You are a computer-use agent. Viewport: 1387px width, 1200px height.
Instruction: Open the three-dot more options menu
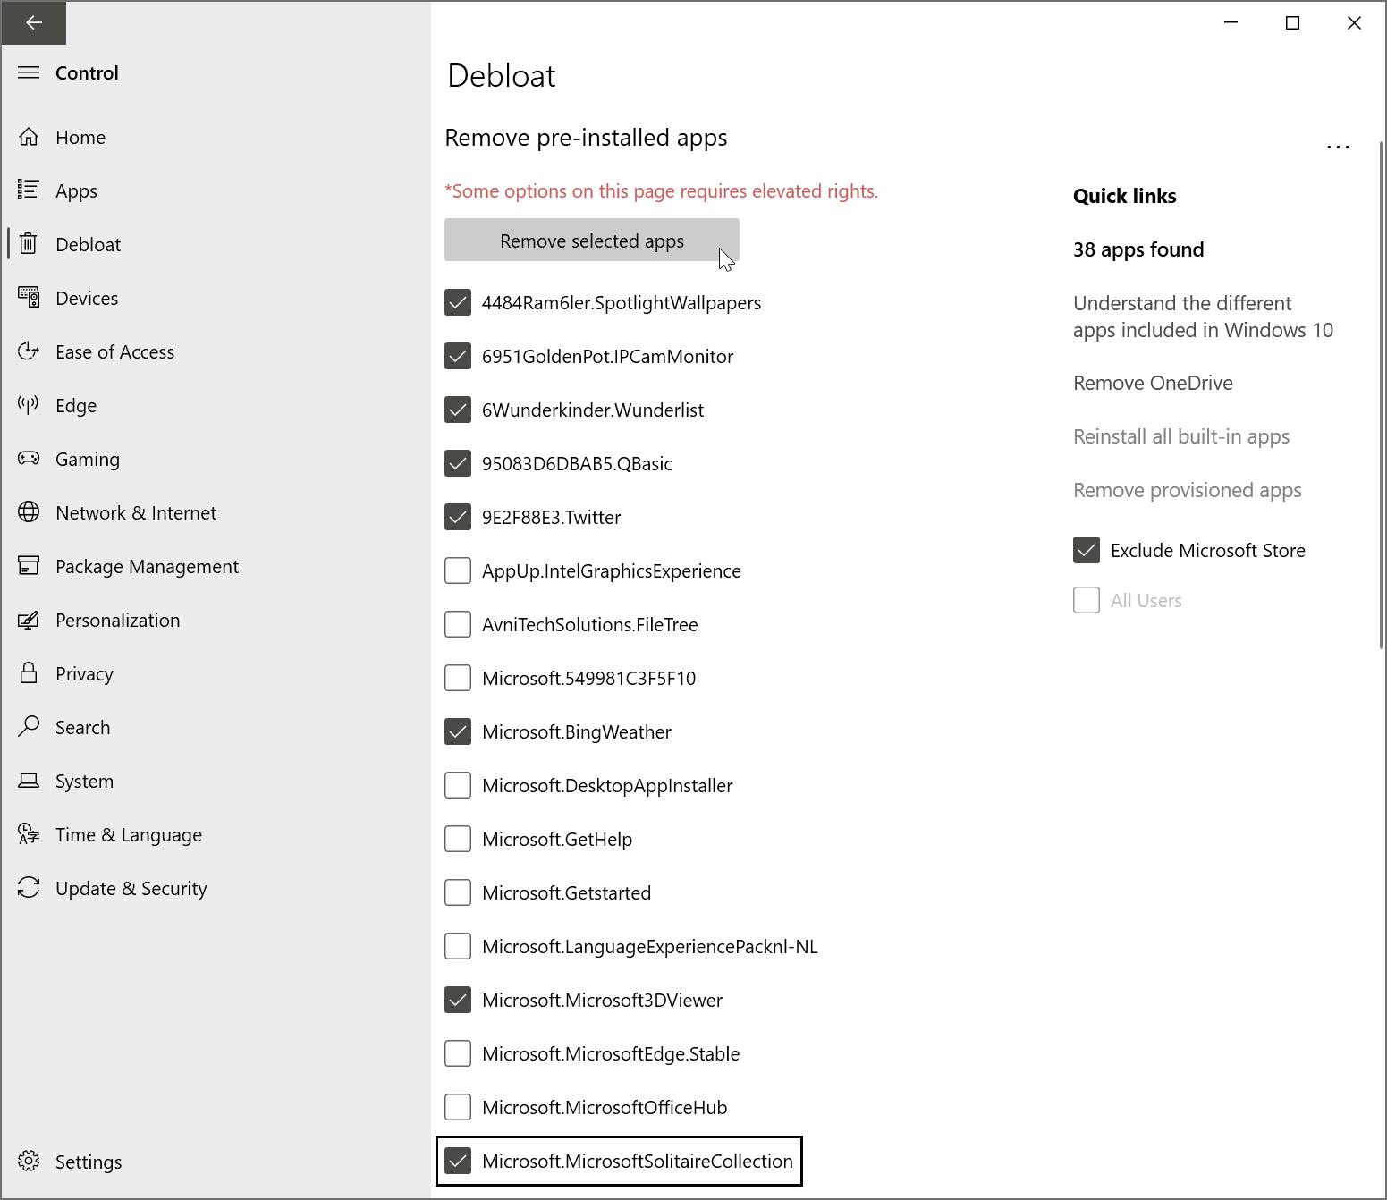1338,147
